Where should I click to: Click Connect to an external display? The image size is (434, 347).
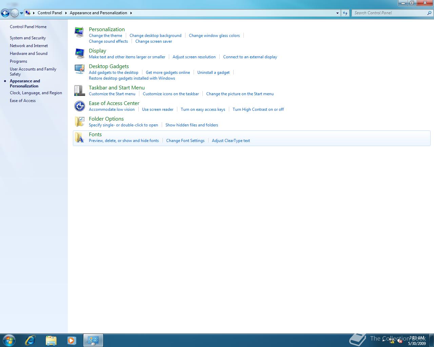click(250, 57)
